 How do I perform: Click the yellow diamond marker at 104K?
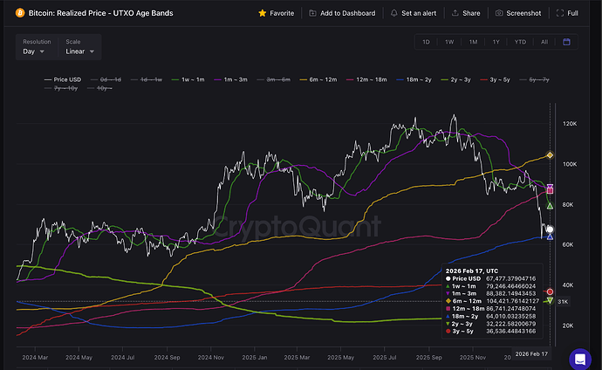(x=550, y=155)
